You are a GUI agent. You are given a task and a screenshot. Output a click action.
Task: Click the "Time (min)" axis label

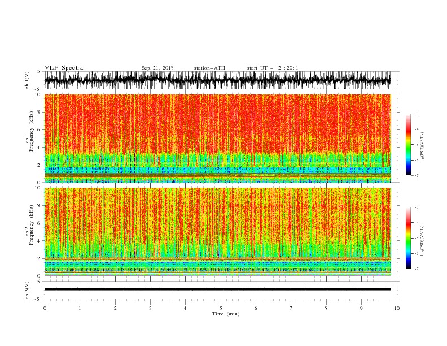(226, 314)
